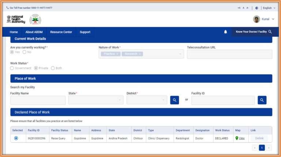Click the notification bell icon
This screenshot has width=281, height=157.
pyautogui.click(x=225, y=32)
